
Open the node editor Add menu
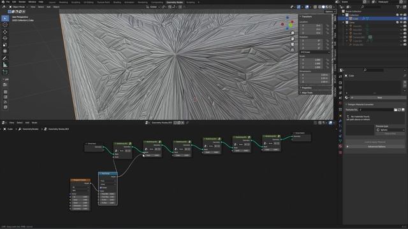(27, 123)
